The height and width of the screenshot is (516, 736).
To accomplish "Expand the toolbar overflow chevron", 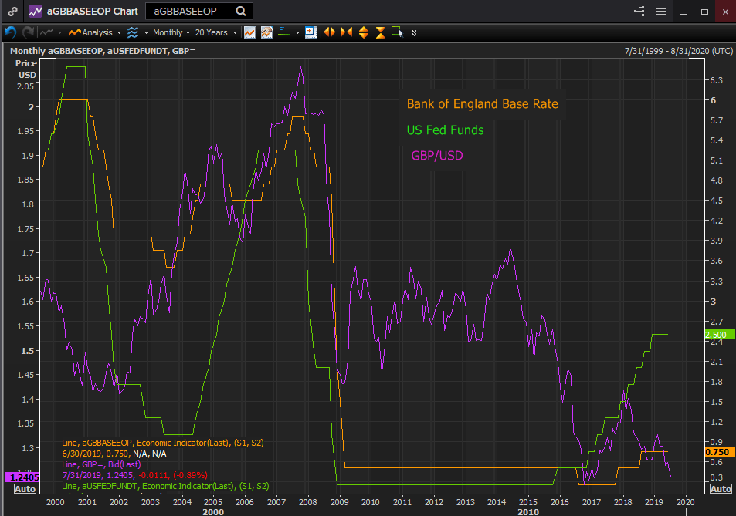I will [415, 33].
